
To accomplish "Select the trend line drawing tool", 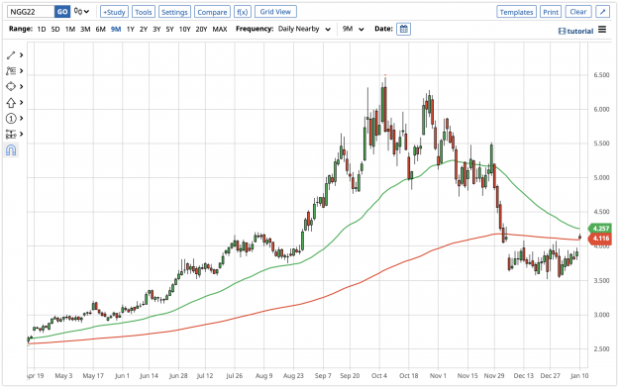I will pos(11,55).
